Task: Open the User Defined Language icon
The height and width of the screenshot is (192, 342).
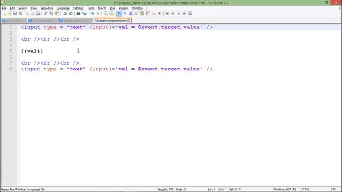Action: pyautogui.click(x=136, y=14)
